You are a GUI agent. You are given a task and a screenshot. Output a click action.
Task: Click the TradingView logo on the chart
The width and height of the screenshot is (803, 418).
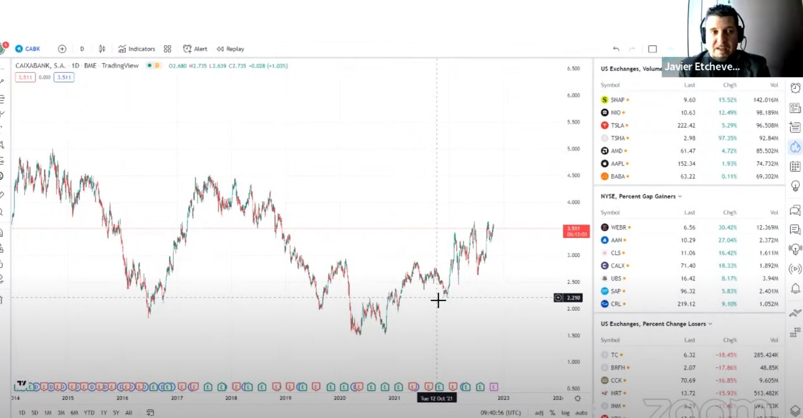pyautogui.click(x=21, y=384)
